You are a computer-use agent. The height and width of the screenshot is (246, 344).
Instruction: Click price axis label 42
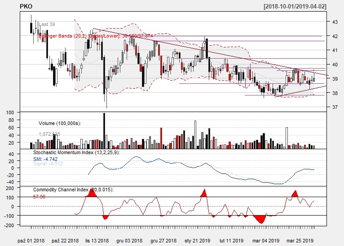pos(335,36)
